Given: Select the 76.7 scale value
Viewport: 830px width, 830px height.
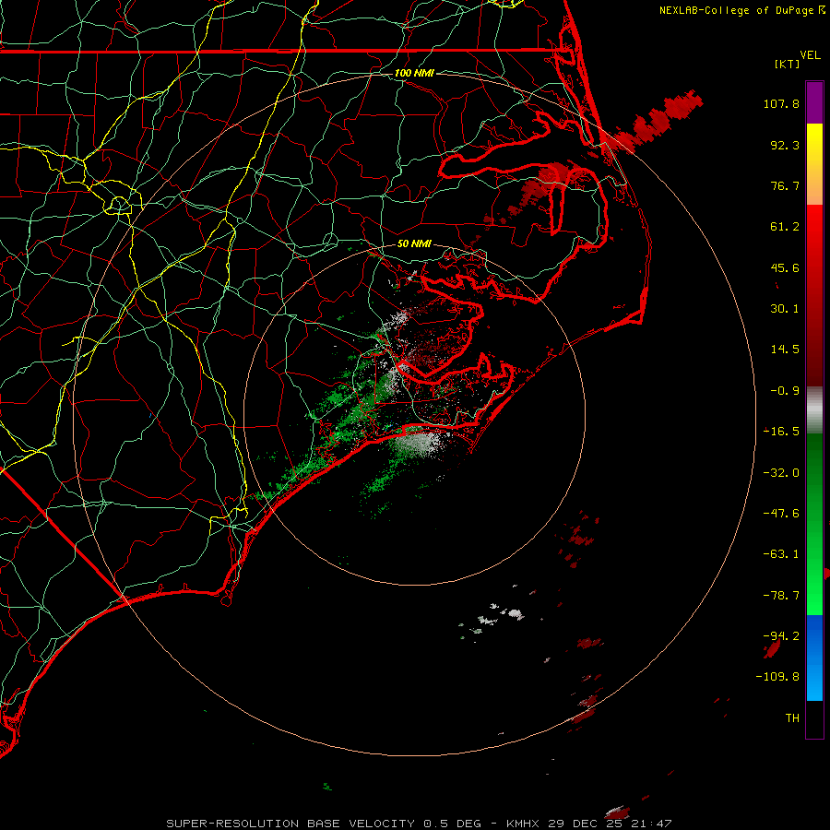Looking at the screenshot, I should coord(785,185).
